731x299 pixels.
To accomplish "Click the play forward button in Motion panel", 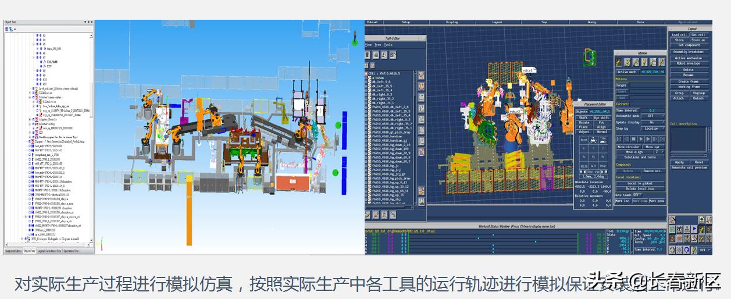I will (x=640, y=140).
